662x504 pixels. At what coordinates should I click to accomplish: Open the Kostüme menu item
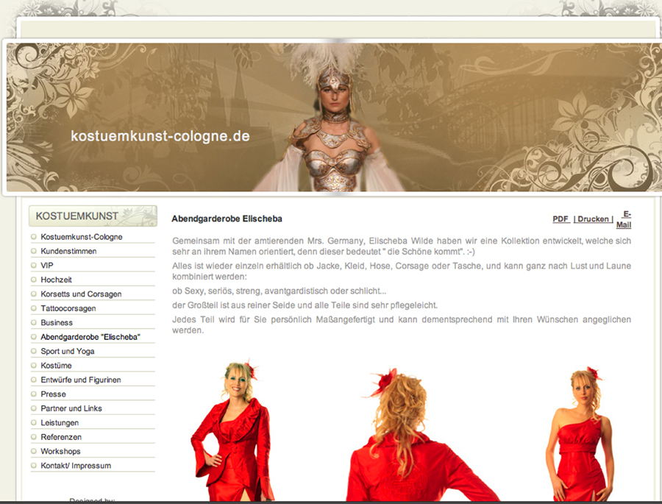click(x=55, y=365)
